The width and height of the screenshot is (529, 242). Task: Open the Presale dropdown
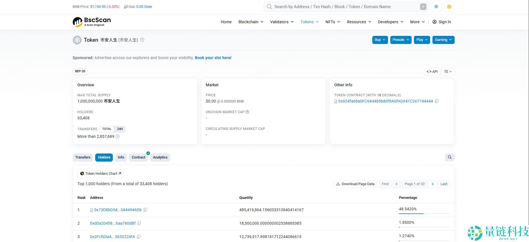(x=401, y=40)
